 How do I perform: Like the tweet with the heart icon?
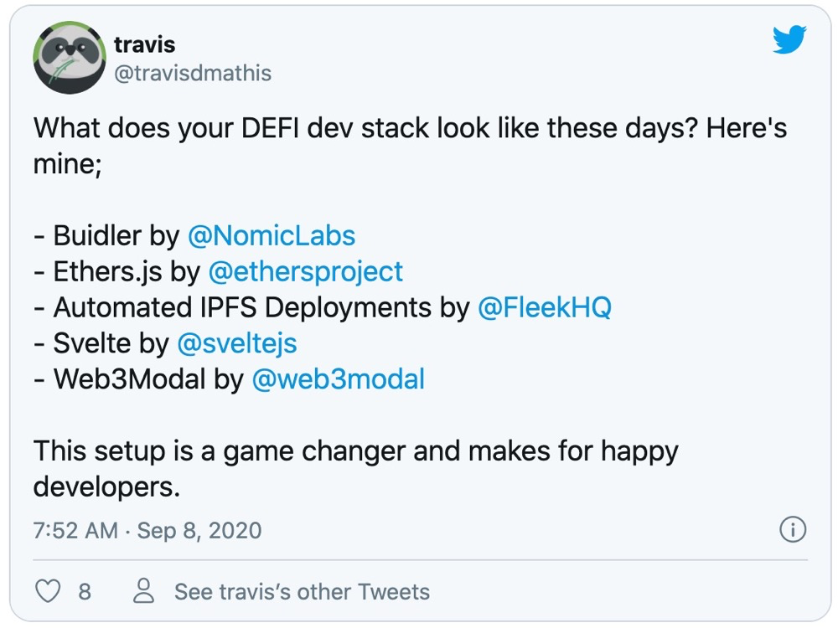tap(48, 591)
